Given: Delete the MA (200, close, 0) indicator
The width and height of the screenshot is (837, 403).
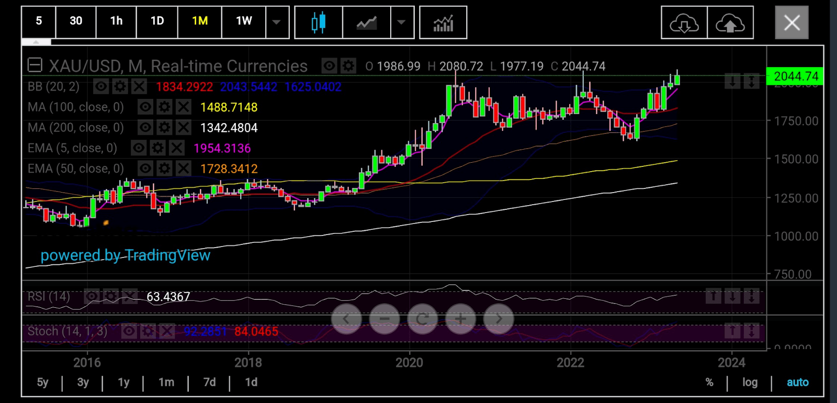Looking at the screenshot, I should [x=183, y=128].
